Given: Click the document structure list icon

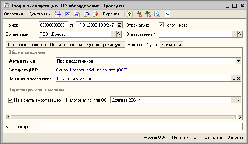Looking at the screenshot, I should (x=167, y=14).
